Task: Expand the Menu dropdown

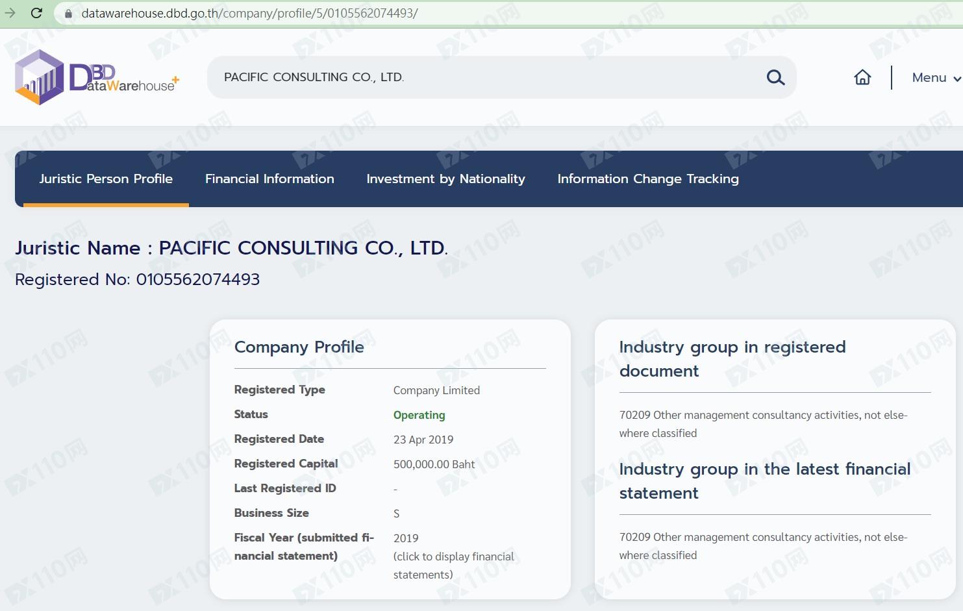Action: [936, 77]
